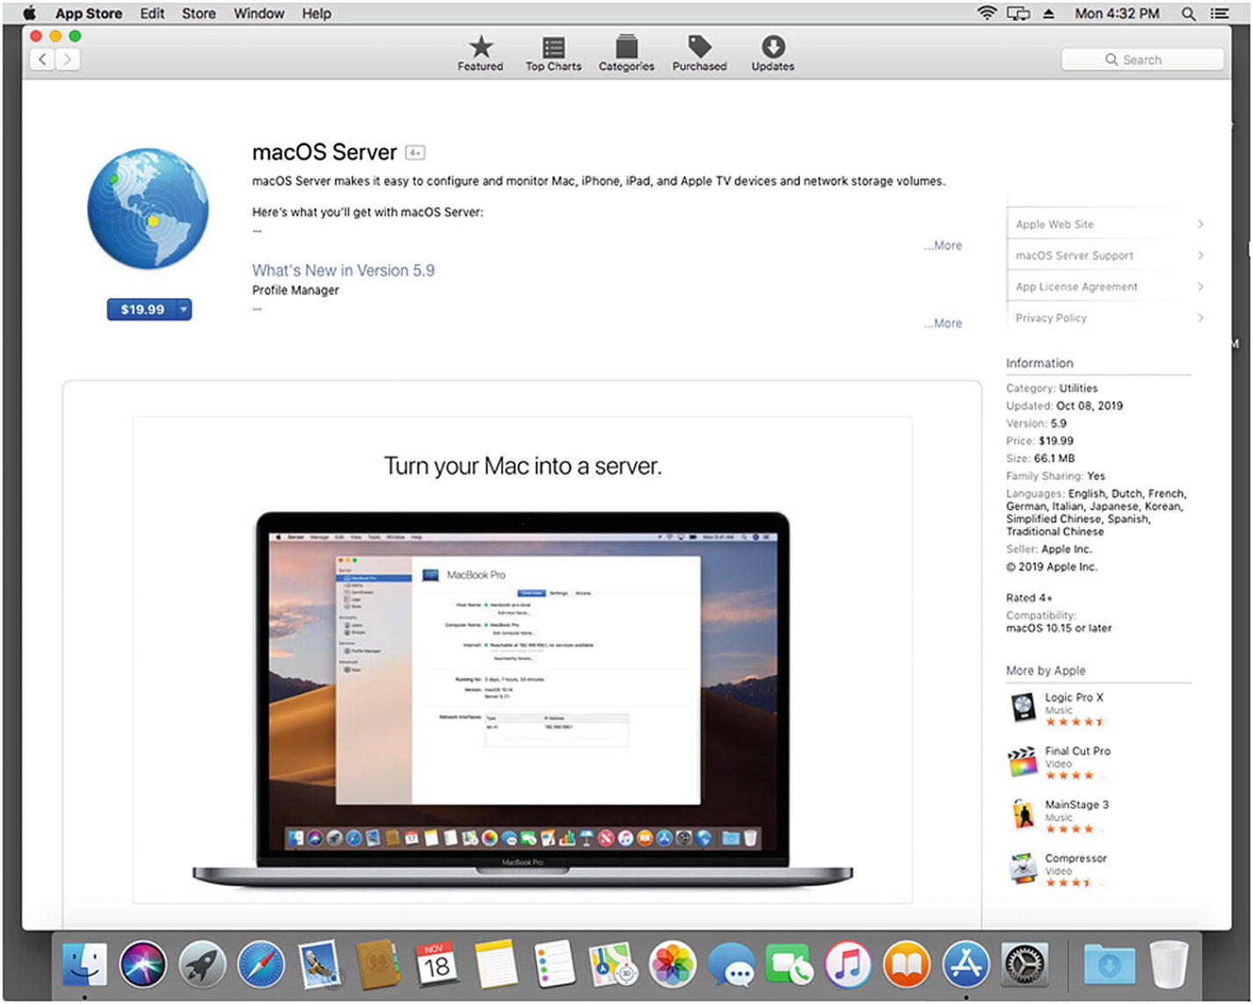Open macOS Server Support link

(1074, 256)
